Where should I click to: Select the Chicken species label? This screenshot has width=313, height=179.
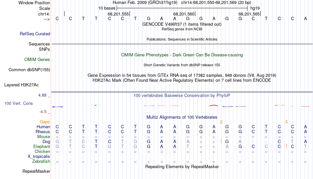click(42, 151)
